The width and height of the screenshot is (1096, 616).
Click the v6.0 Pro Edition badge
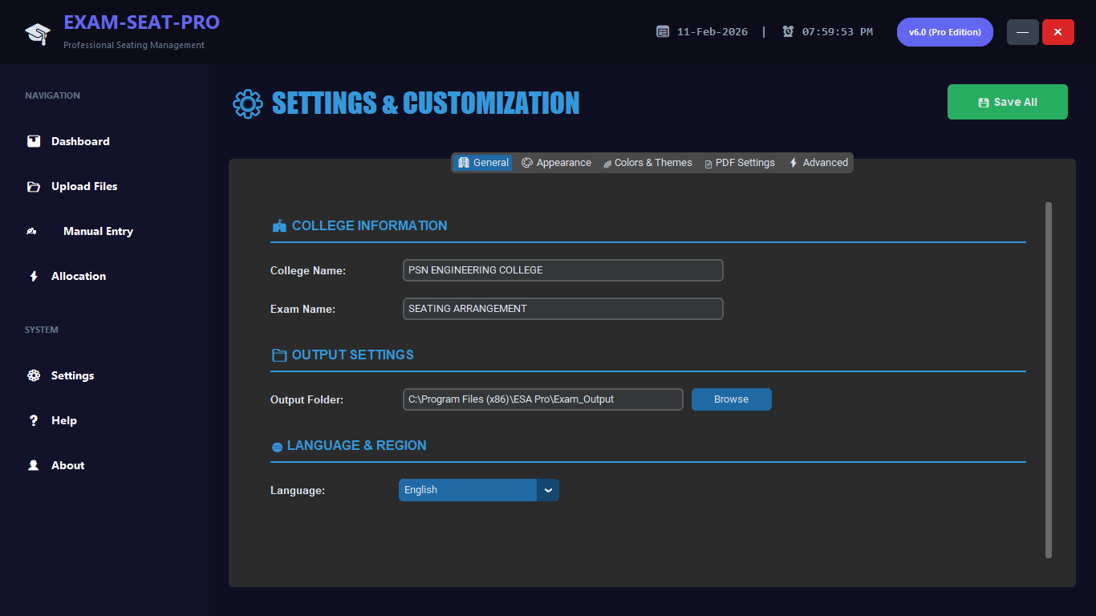tap(944, 31)
